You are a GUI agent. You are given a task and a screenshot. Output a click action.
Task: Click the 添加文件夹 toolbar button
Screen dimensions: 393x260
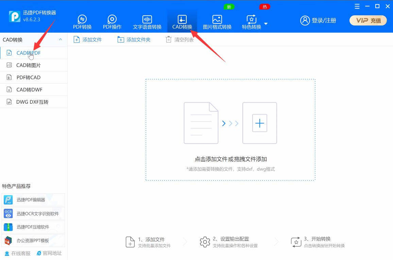(x=134, y=39)
